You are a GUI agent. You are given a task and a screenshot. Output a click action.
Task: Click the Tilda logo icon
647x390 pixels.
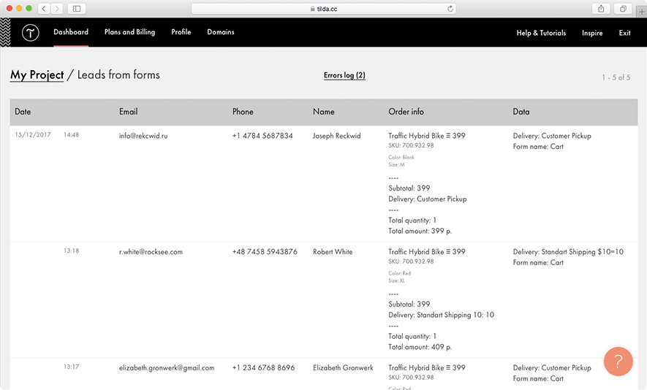(30, 33)
